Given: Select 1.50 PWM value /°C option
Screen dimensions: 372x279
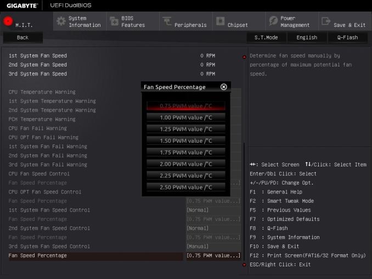Looking at the screenshot, I should (186, 141).
